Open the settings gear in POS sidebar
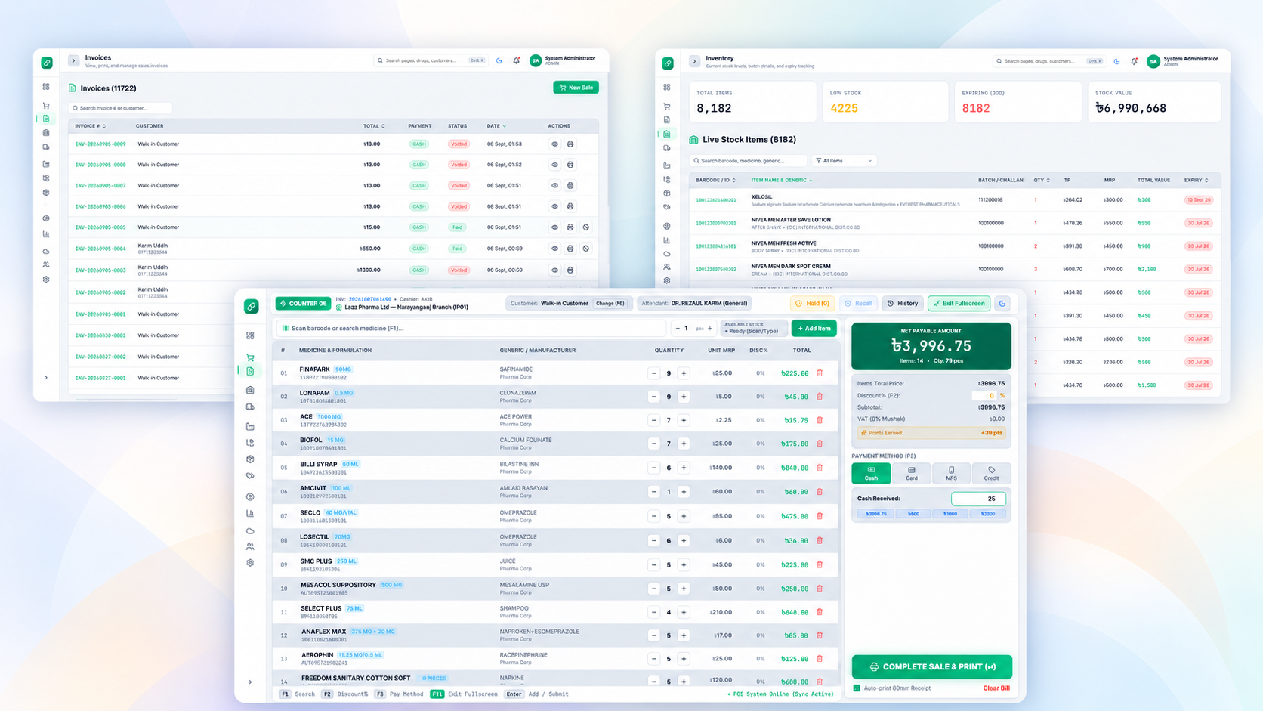This screenshot has height=711, width=1263. point(250,563)
